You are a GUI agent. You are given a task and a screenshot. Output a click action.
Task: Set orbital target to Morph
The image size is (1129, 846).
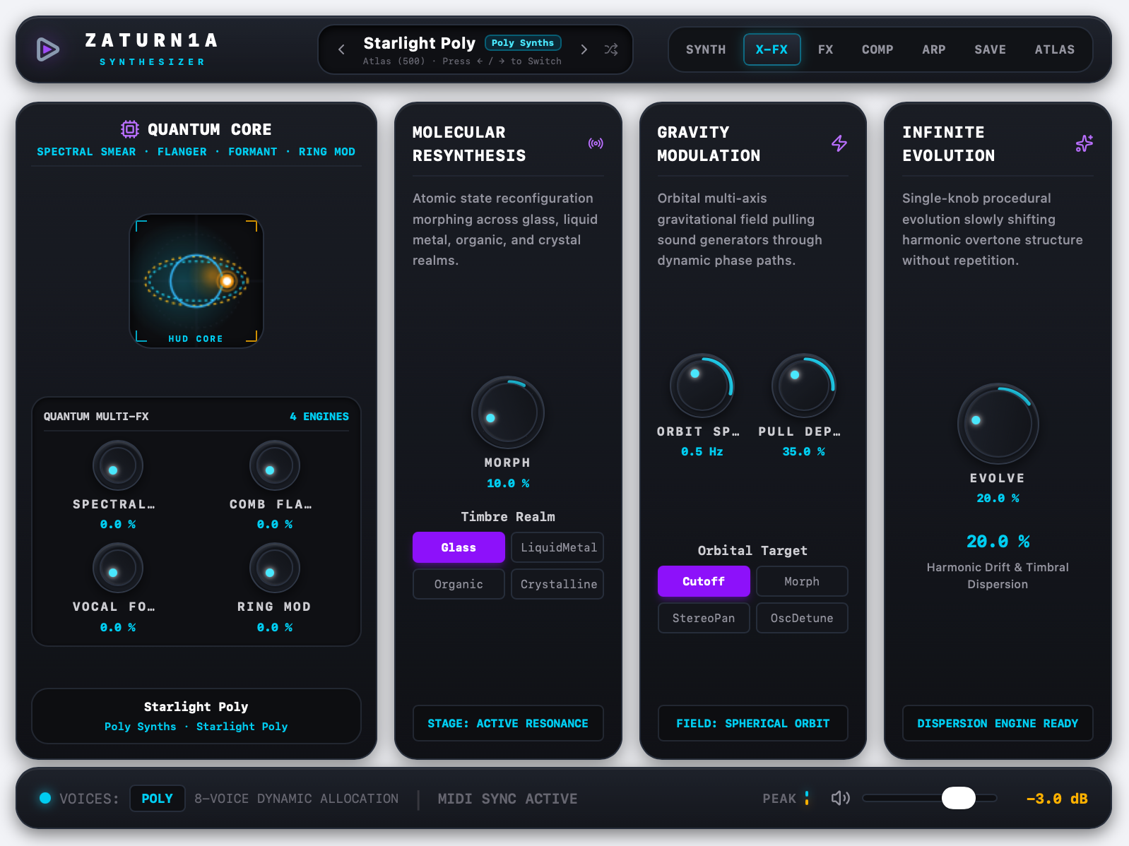[x=802, y=581]
